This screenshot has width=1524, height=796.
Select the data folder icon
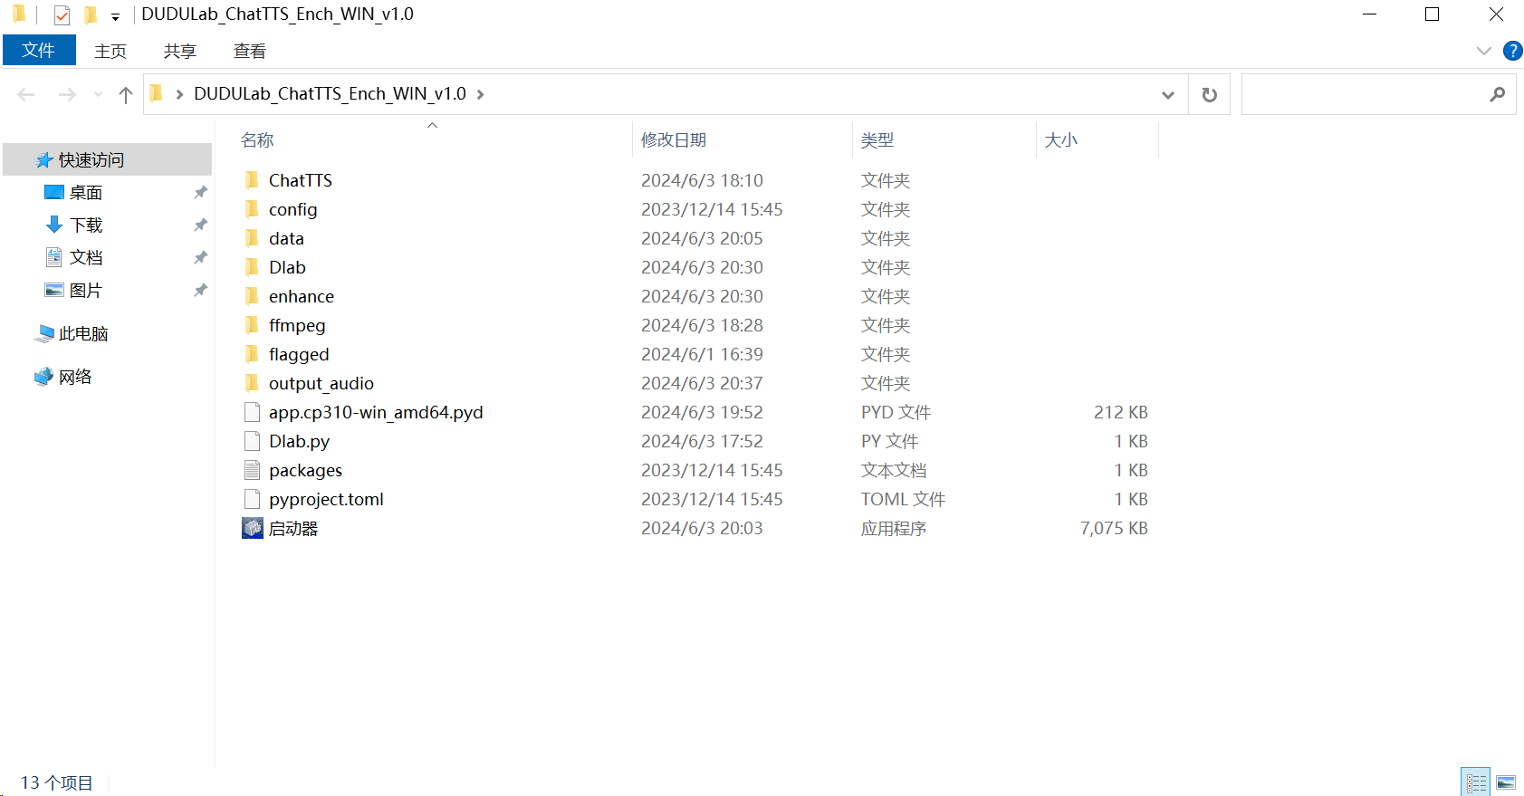coord(252,238)
